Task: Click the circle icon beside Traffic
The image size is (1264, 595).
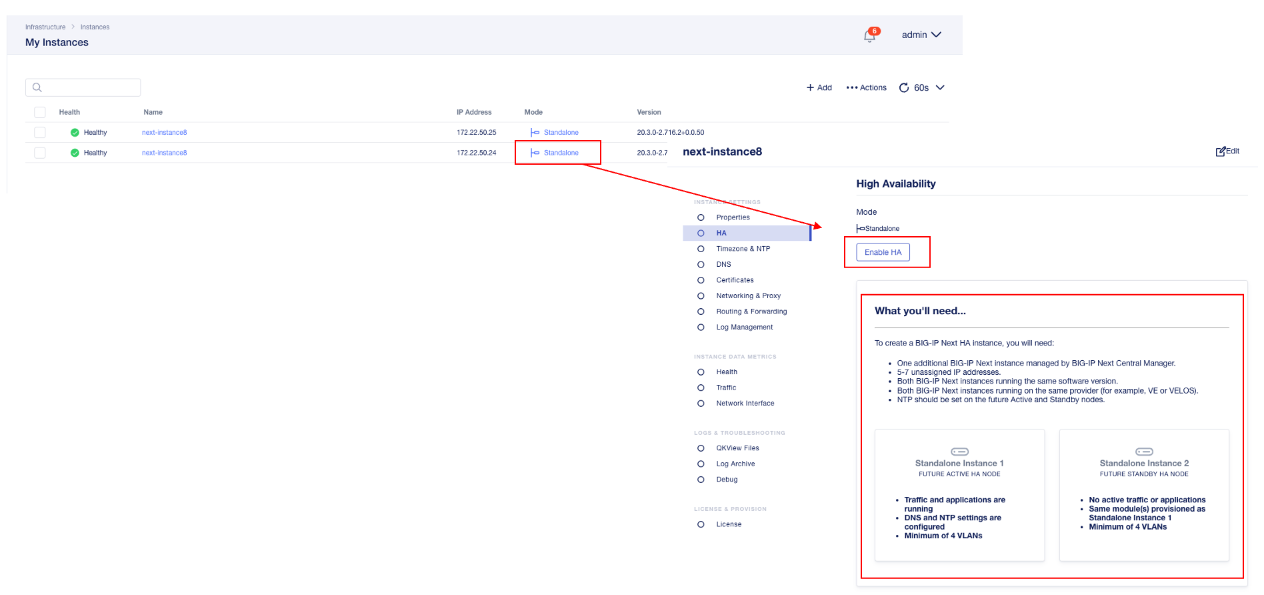Action: pyautogui.click(x=701, y=388)
